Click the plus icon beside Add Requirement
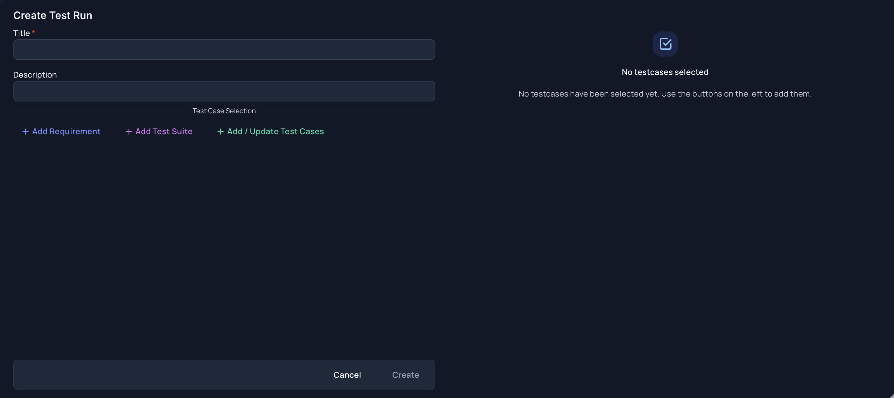The height and width of the screenshot is (398, 894). click(x=25, y=132)
